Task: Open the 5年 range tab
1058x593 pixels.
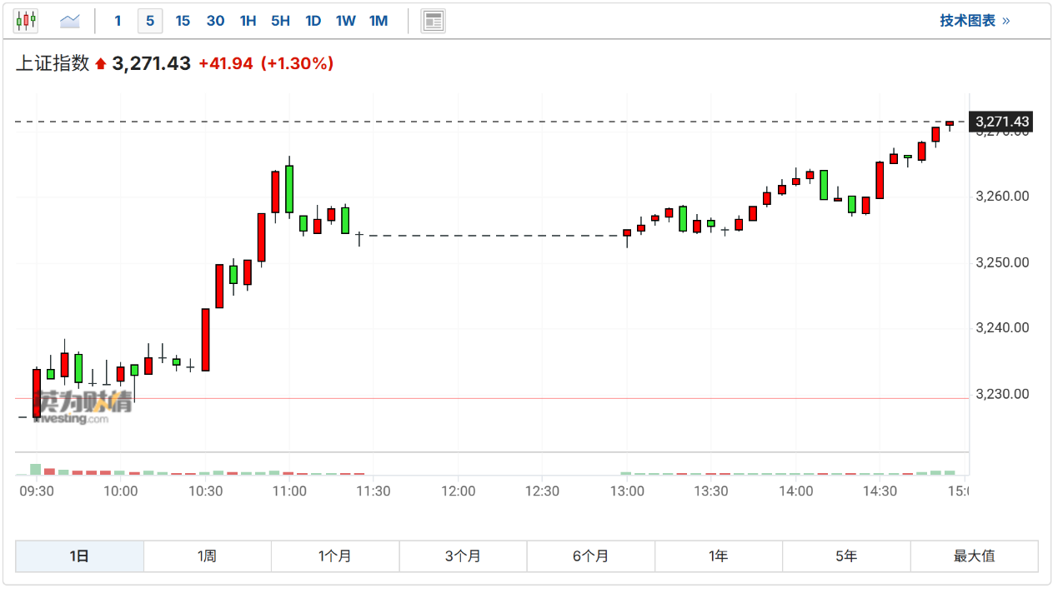Action: pyautogui.click(x=846, y=556)
